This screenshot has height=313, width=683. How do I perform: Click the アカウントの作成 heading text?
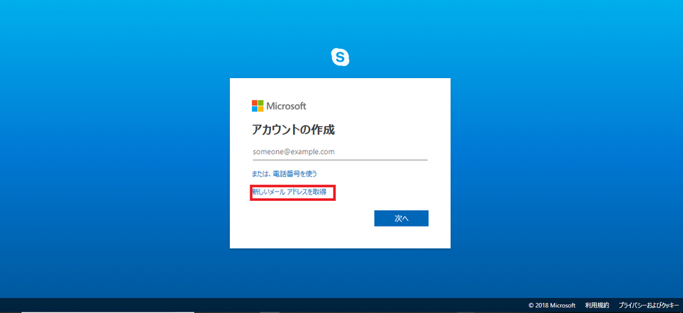click(293, 130)
